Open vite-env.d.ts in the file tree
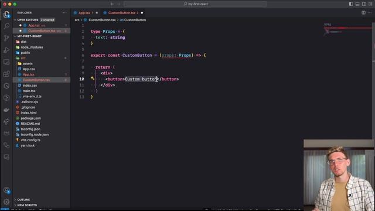 click(x=32, y=96)
